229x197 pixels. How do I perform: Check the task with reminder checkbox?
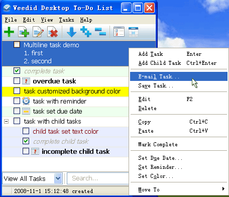(17, 101)
